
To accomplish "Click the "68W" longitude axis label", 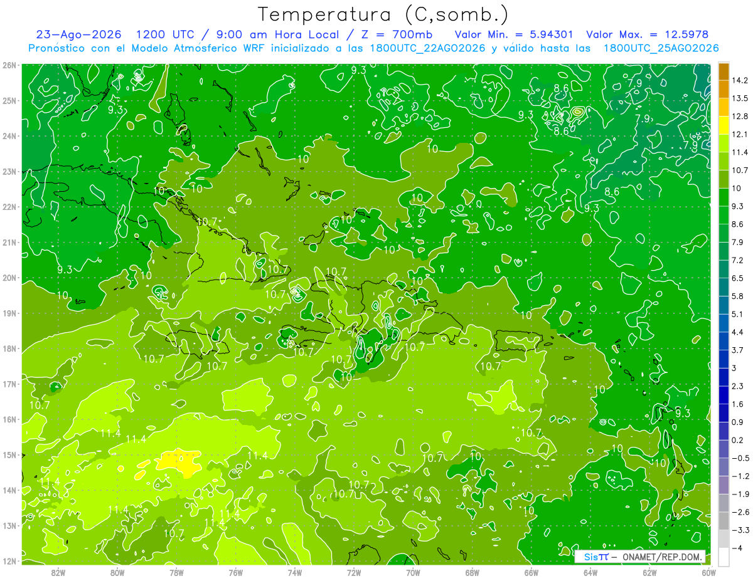I will tap(472, 572).
